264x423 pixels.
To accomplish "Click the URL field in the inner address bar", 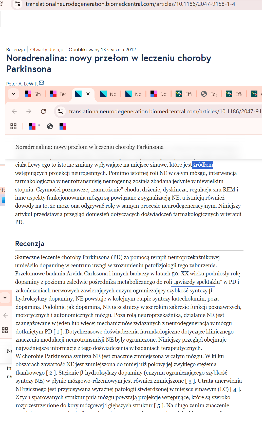I will point(165,111).
